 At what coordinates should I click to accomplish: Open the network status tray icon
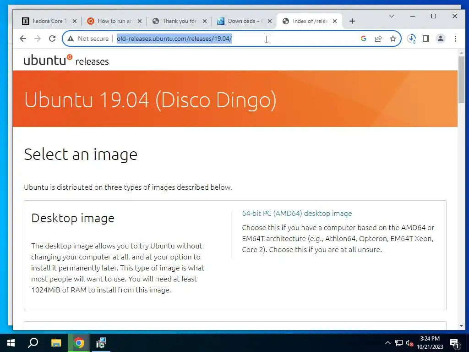(x=399, y=343)
